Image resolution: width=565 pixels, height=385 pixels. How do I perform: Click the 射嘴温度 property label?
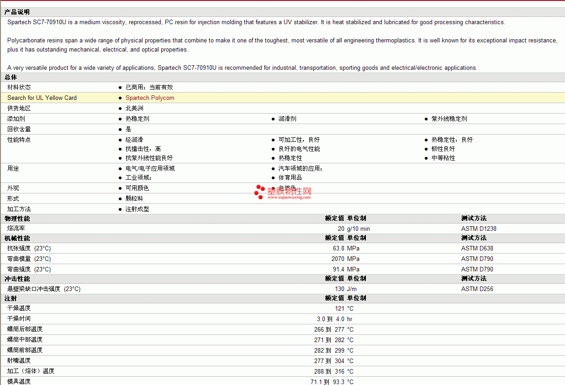click(19, 361)
